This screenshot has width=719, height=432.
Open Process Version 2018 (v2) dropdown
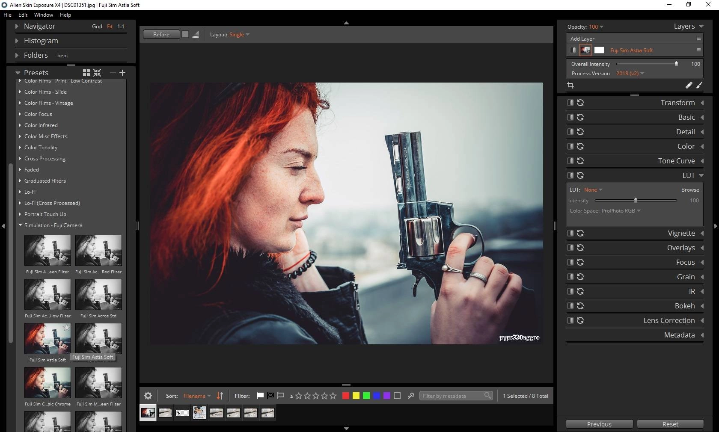click(x=630, y=74)
